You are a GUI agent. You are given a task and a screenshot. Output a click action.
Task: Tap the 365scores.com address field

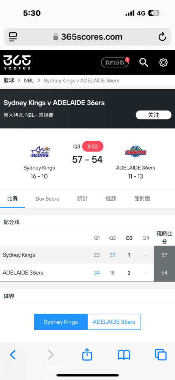[87, 37]
